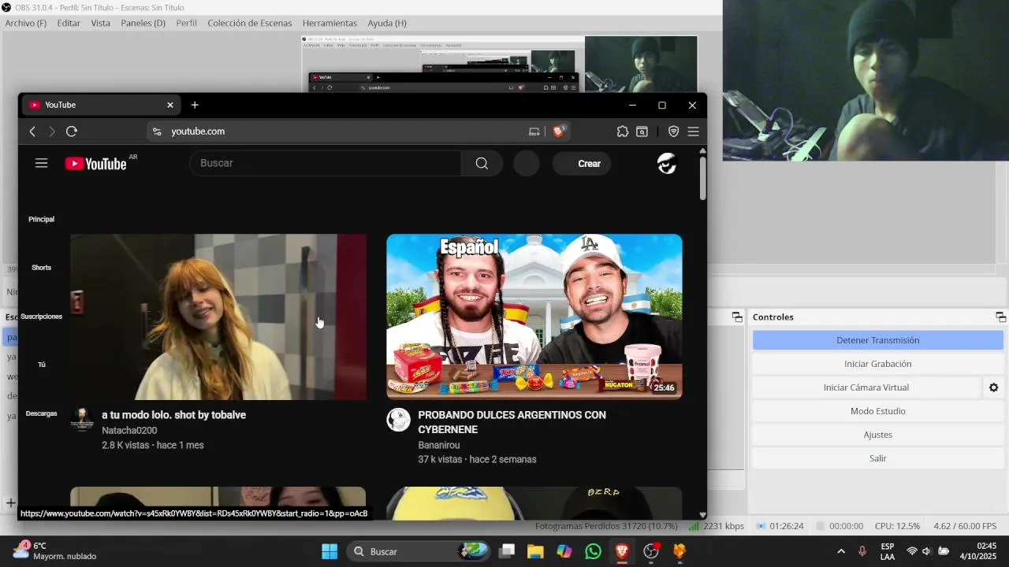This screenshot has height=567, width=1009.
Task: Click title 'a tu modo lolo. shot by tobalve'
Action: pyautogui.click(x=174, y=415)
